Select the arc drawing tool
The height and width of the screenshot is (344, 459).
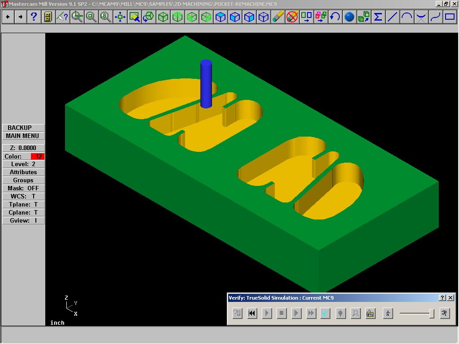click(407, 17)
